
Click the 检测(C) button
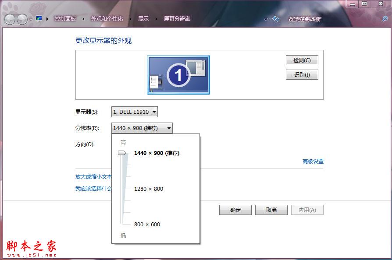[302, 60]
